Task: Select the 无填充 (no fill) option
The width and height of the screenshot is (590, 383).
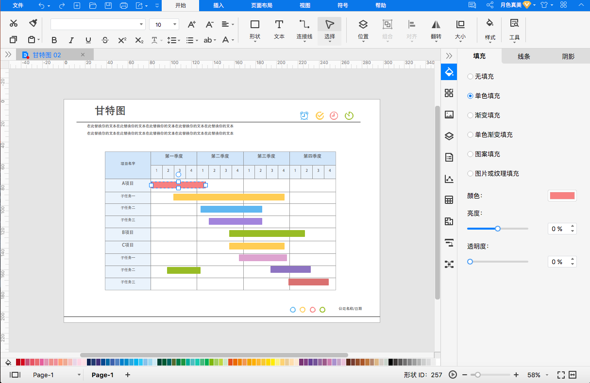Action: pos(470,76)
